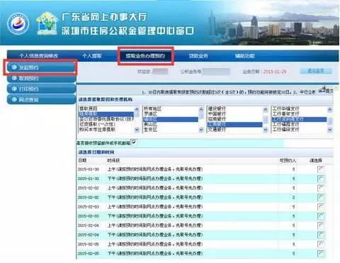Select 还贷提取(一次性) in the reason list
Viewport: 340px width, 263px height.
coord(97,124)
